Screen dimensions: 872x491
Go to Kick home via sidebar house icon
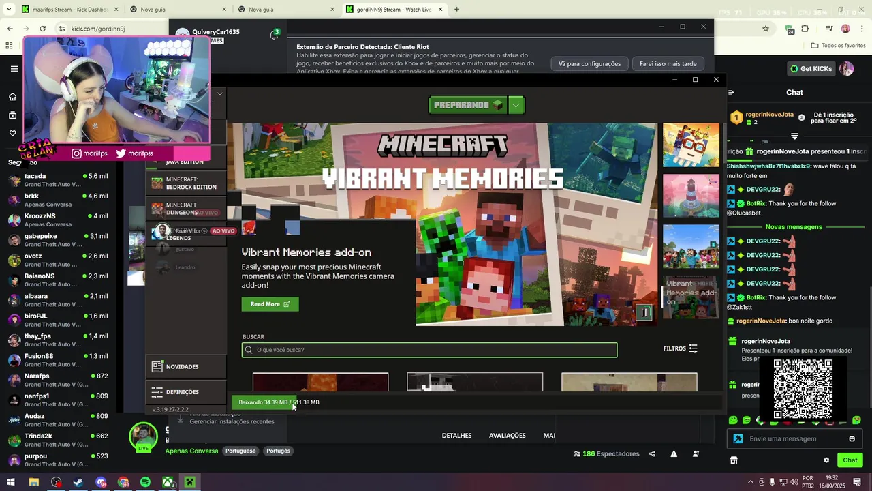pyautogui.click(x=12, y=97)
